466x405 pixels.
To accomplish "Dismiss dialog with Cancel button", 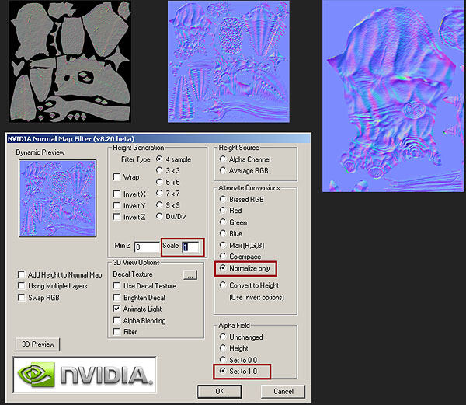I will (x=283, y=391).
